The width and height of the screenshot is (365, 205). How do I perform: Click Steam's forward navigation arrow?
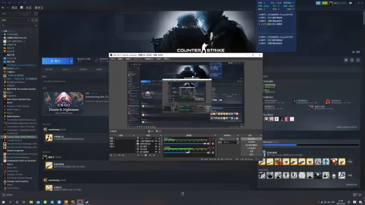8,8
